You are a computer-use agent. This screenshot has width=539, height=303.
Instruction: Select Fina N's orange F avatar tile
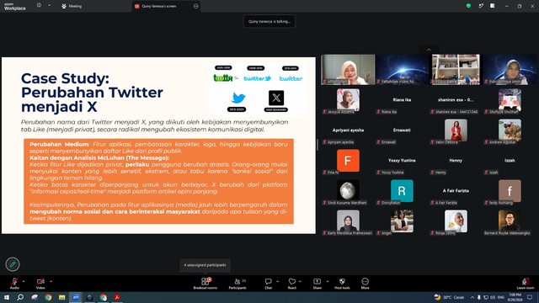(x=348, y=161)
